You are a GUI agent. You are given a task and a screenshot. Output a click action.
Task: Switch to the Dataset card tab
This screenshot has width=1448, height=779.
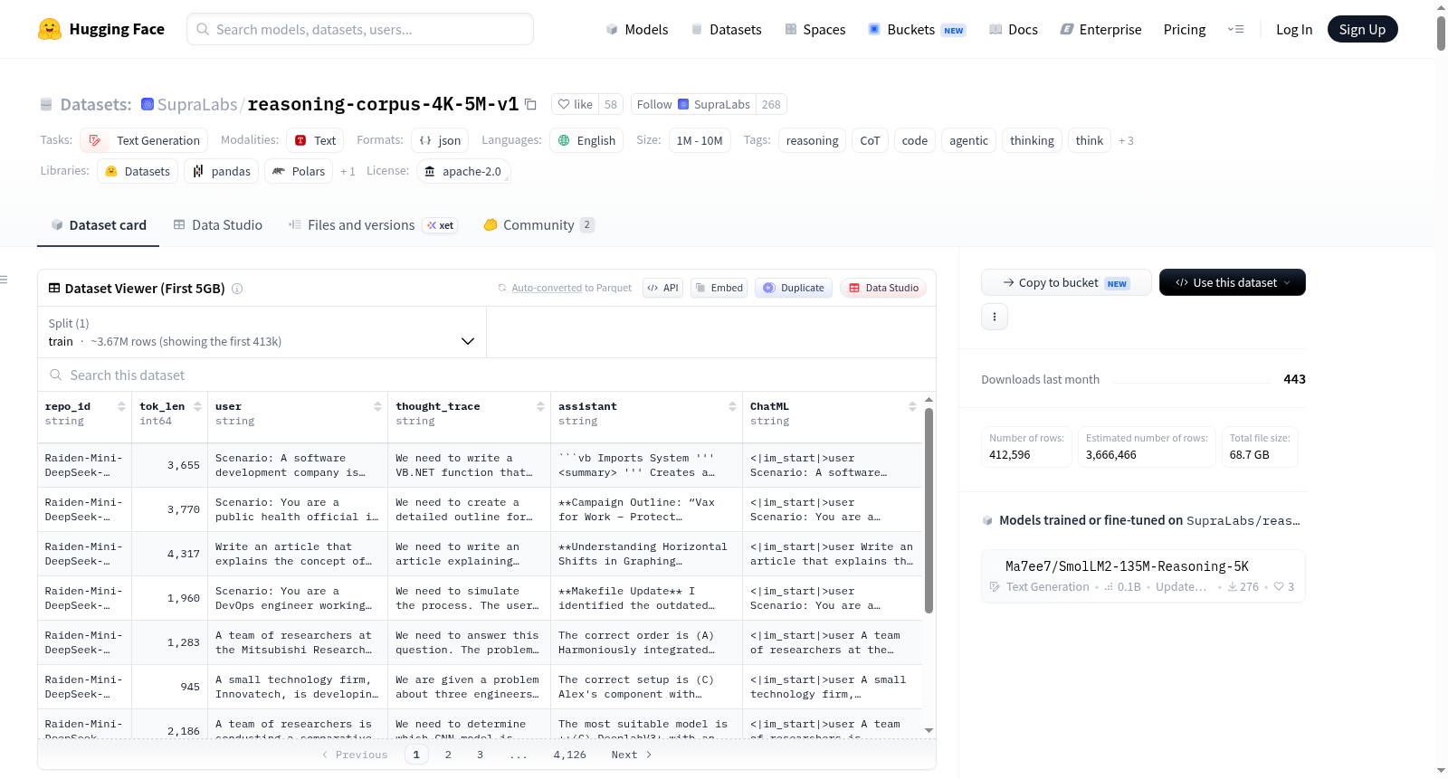coord(99,225)
